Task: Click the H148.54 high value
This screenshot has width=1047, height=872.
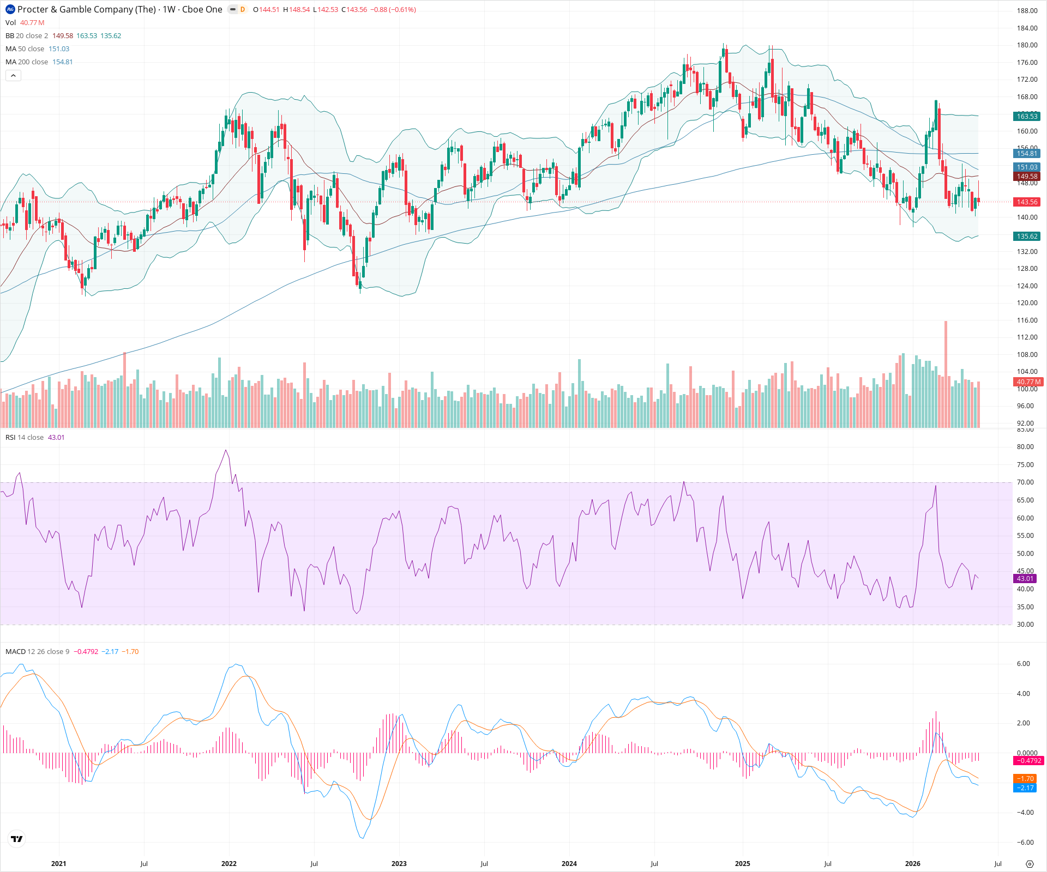Action: [x=297, y=9]
